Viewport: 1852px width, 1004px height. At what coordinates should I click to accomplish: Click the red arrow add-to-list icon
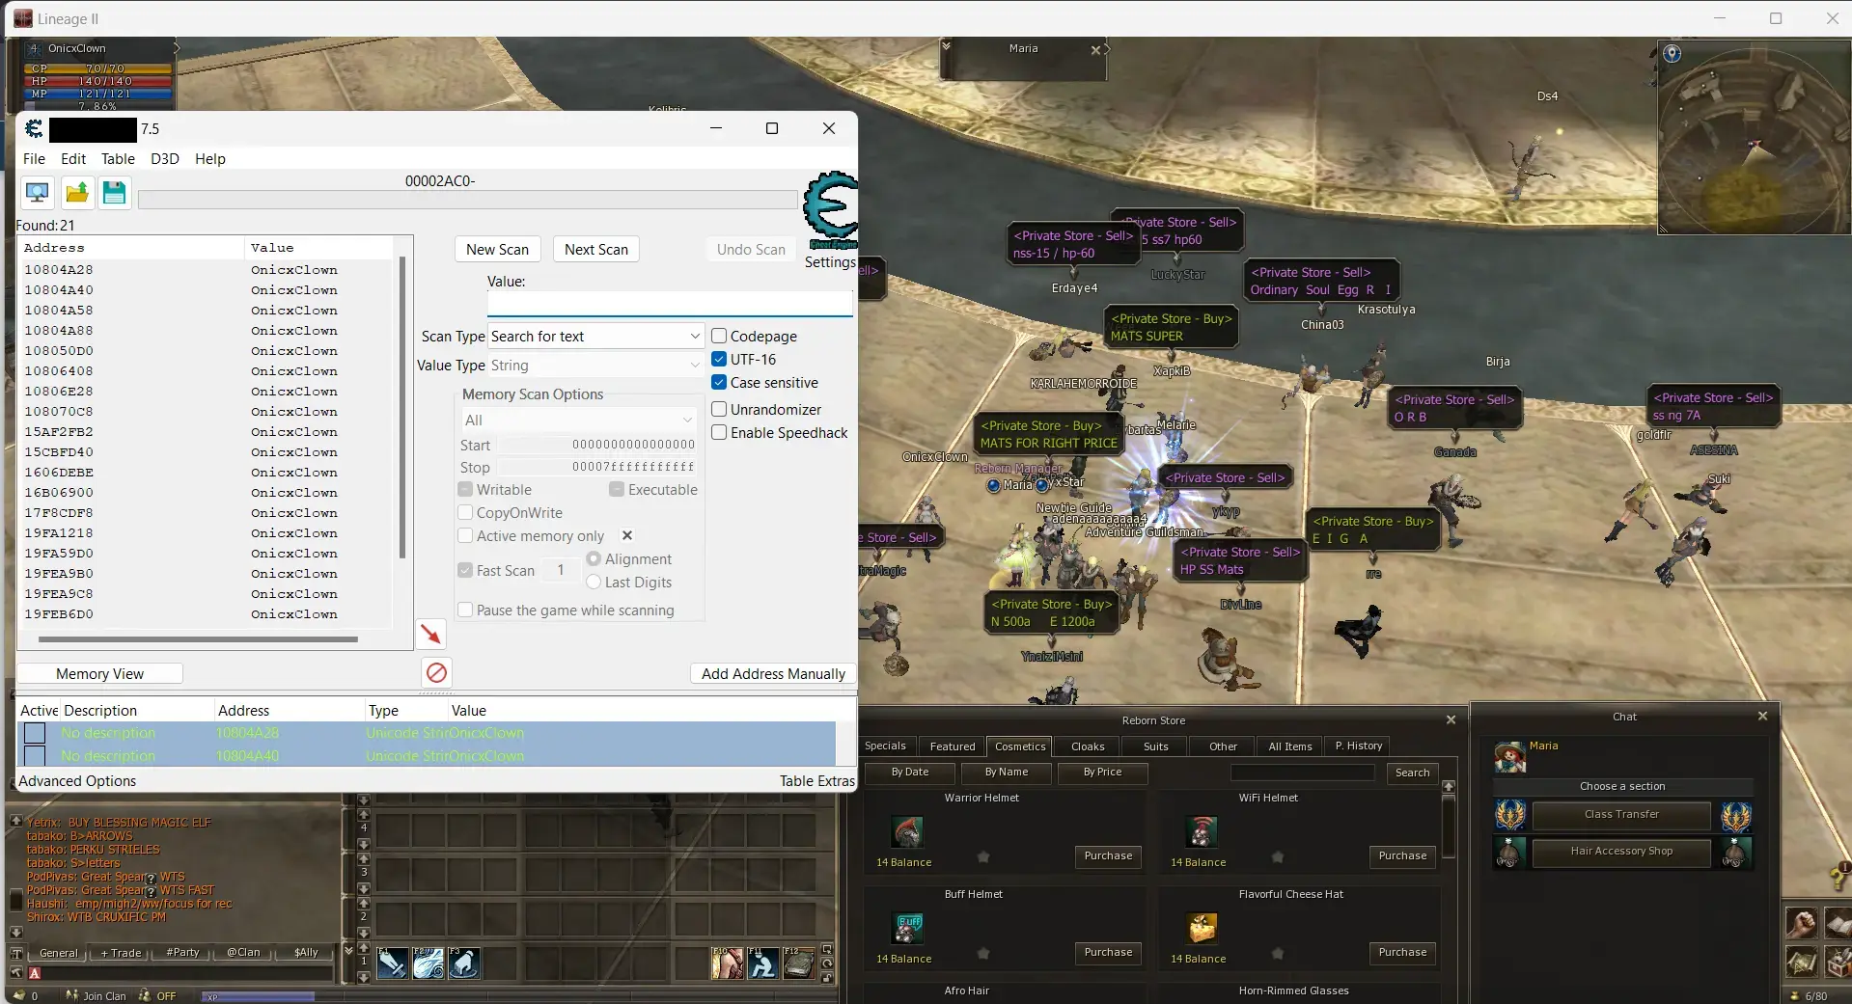431,634
